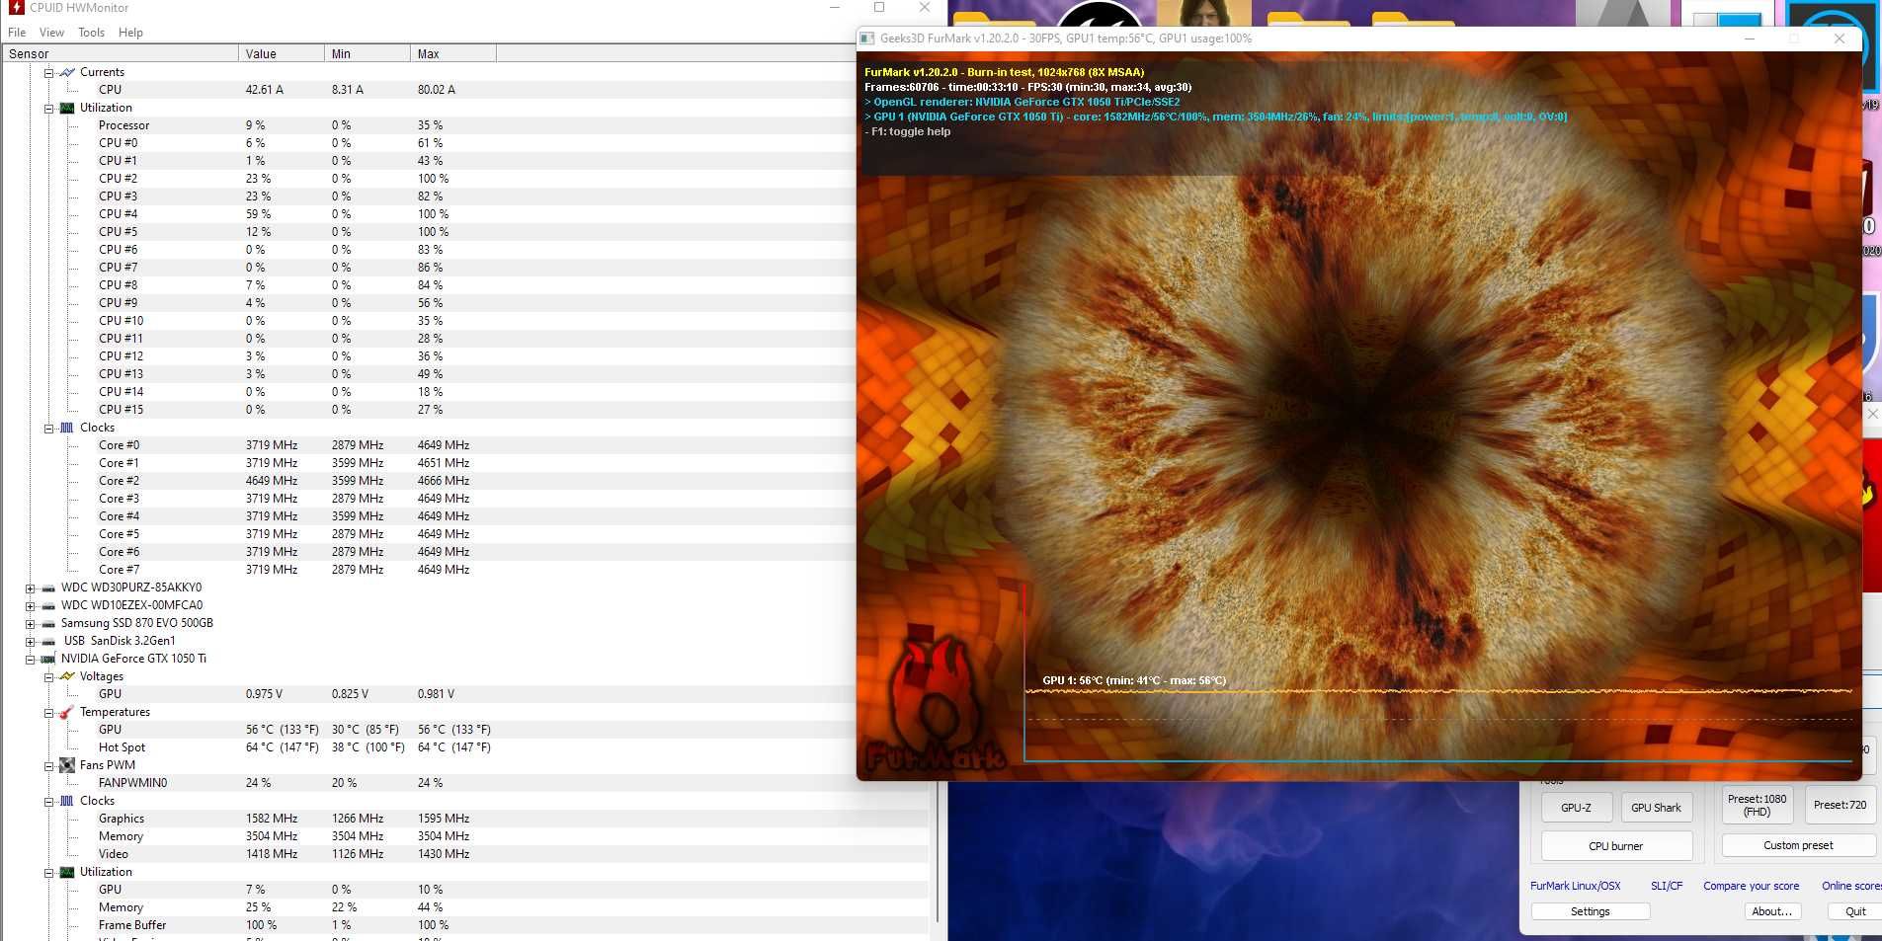
Task: Click the 42.61 A CPU current value
Action: (x=265, y=90)
